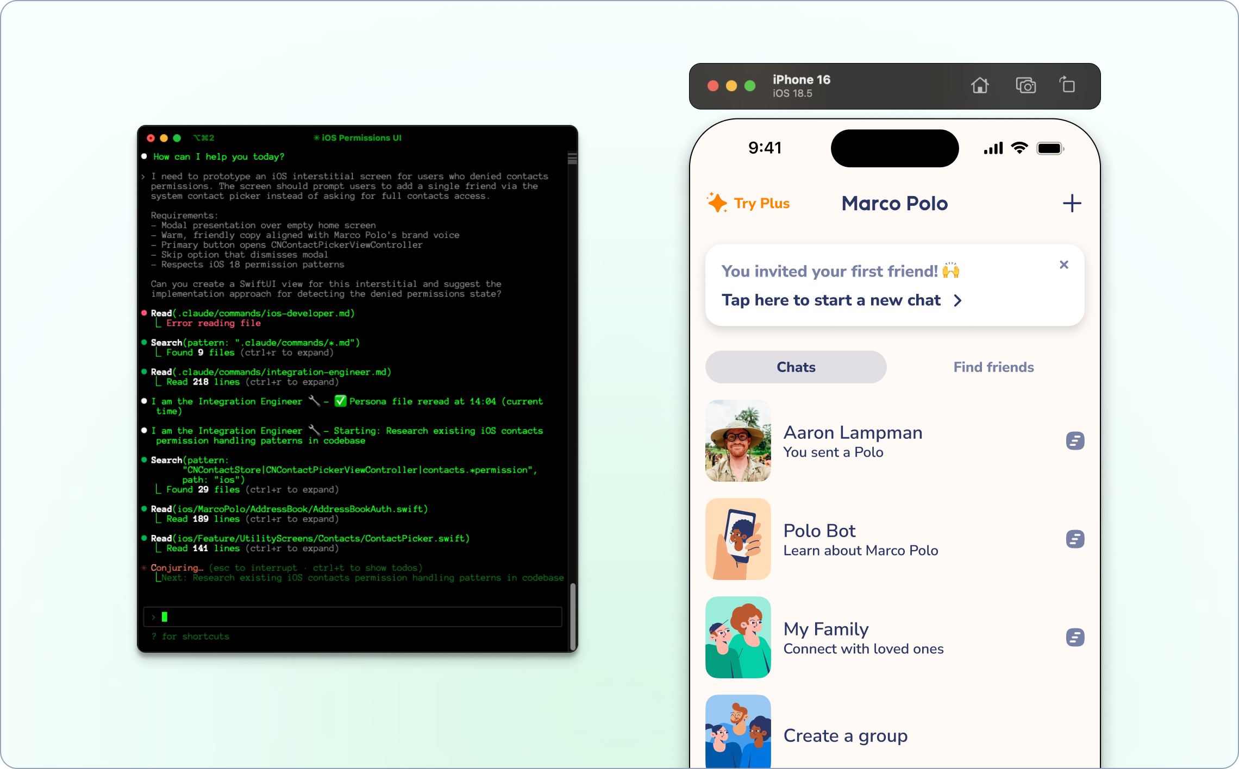Tap the Try Plus sparkle icon
The width and height of the screenshot is (1239, 769).
pyautogui.click(x=717, y=203)
